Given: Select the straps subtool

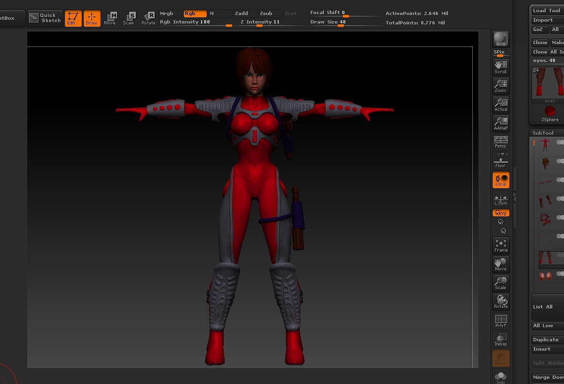Looking at the screenshot, I should (545, 220).
